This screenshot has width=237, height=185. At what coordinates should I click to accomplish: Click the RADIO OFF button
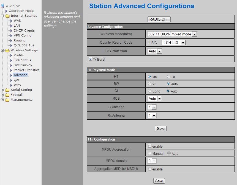[x=159, y=19]
